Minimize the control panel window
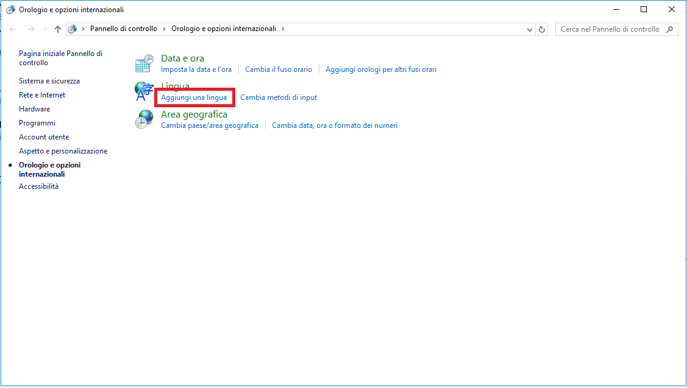Image resolution: width=687 pixels, height=388 pixels. pos(616,9)
